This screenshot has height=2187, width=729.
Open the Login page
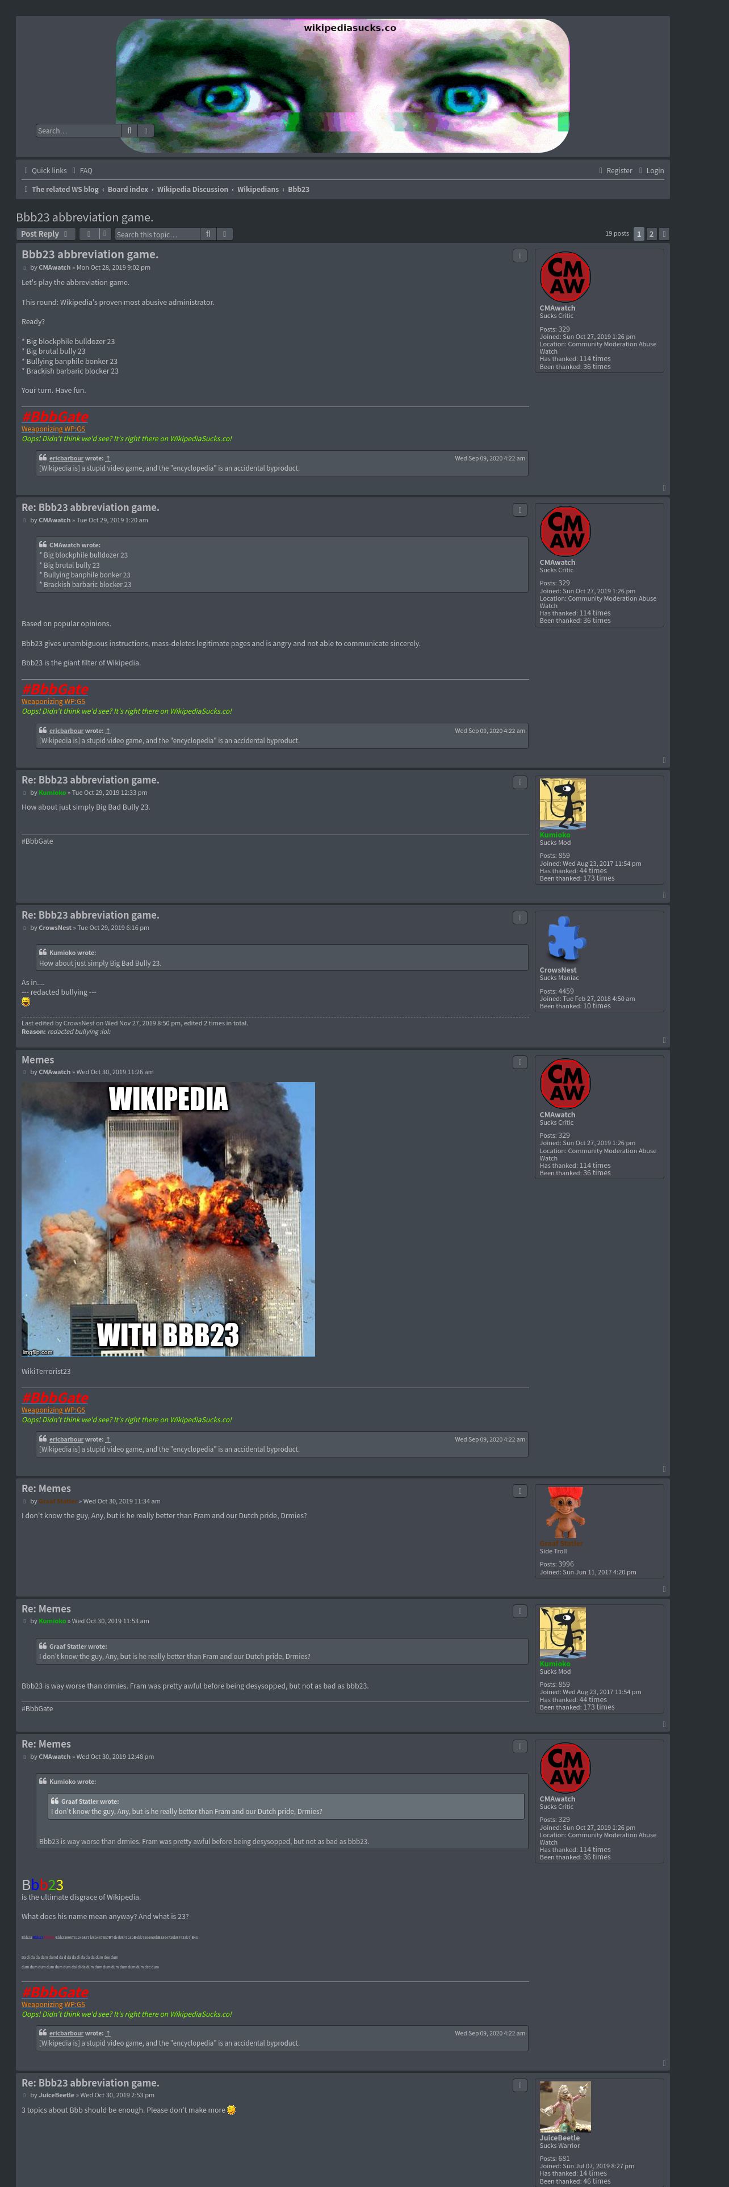(651, 171)
